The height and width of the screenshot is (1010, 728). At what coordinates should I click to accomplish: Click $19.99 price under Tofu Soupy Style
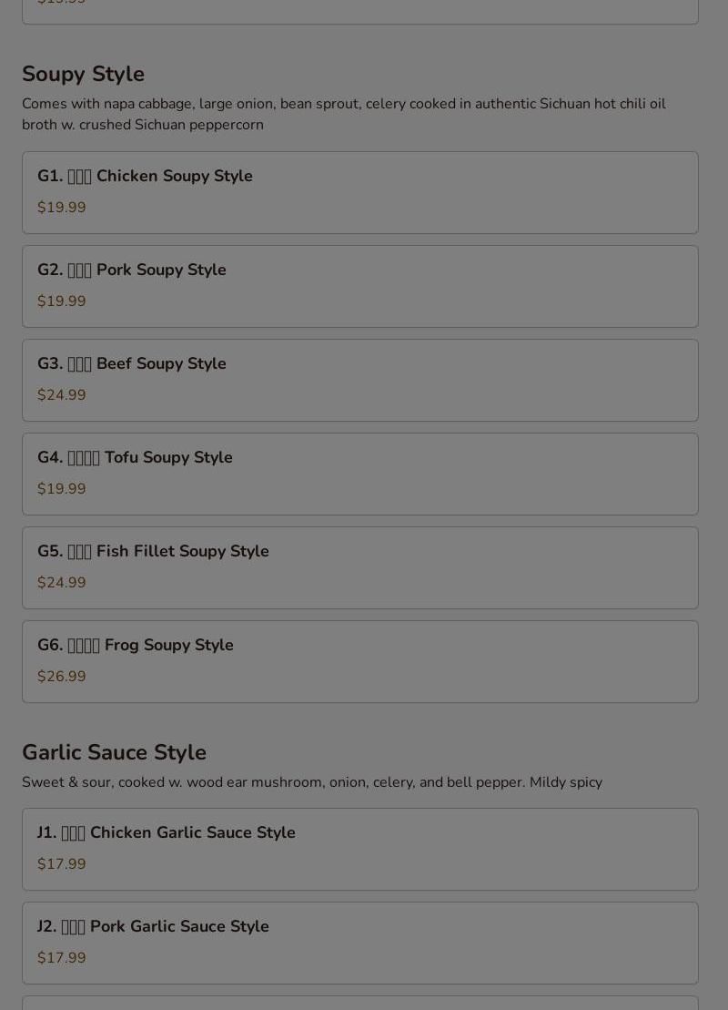tap(61, 489)
